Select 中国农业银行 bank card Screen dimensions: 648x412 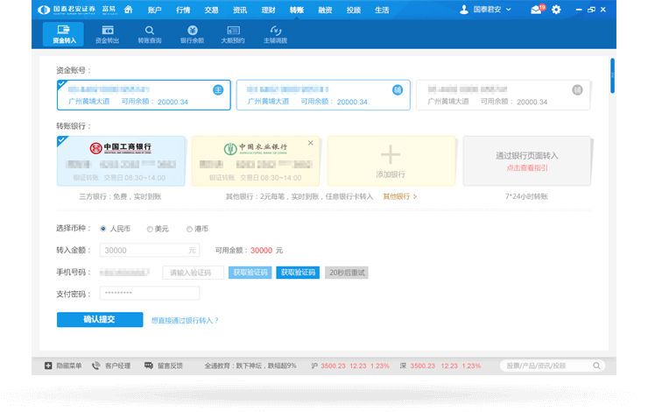click(256, 161)
